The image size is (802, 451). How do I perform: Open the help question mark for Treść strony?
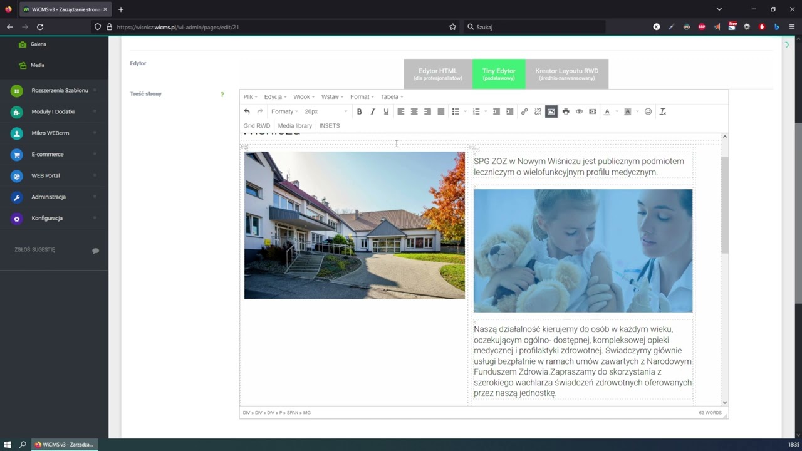point(222,95)
